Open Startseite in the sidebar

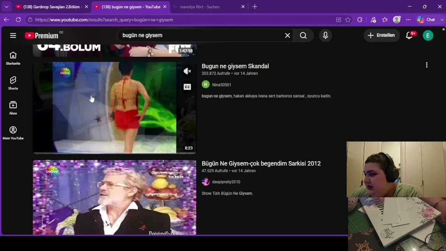click(x=13, y=59)
